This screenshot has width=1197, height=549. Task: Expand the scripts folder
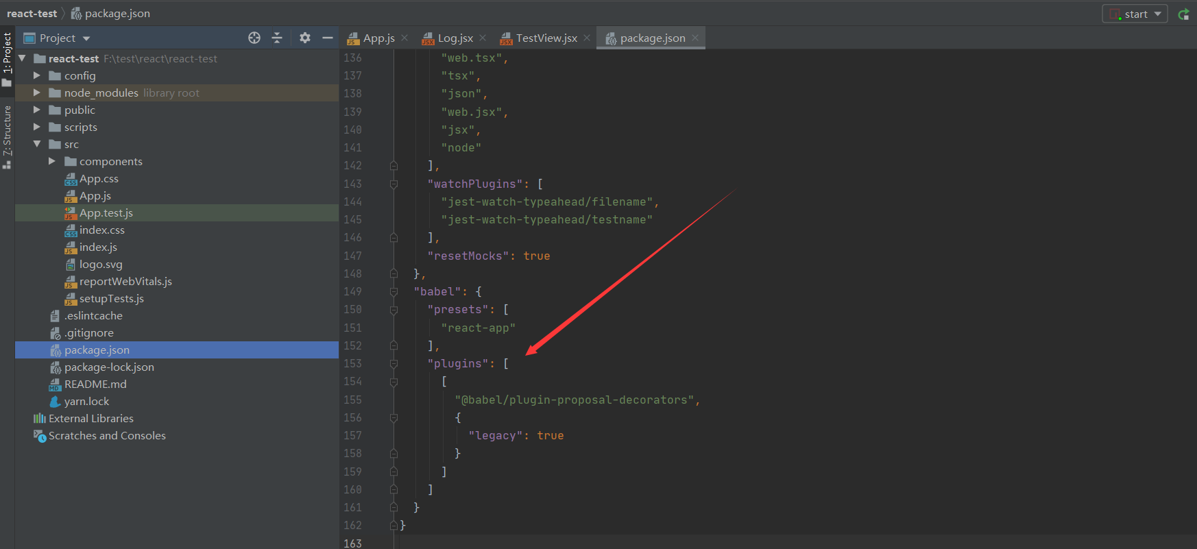pyautogui.click(x=37, y=127)
